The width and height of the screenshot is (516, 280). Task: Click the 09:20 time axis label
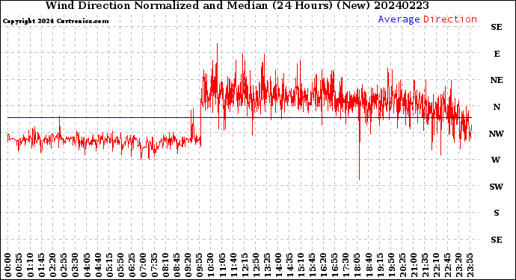click(x=188, y=265)
